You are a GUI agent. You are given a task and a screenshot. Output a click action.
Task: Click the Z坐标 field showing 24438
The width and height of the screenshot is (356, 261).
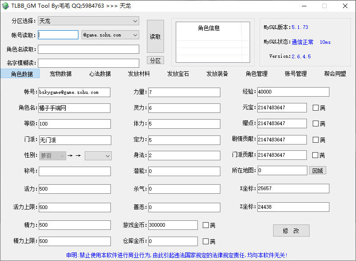tap(293, 207)
